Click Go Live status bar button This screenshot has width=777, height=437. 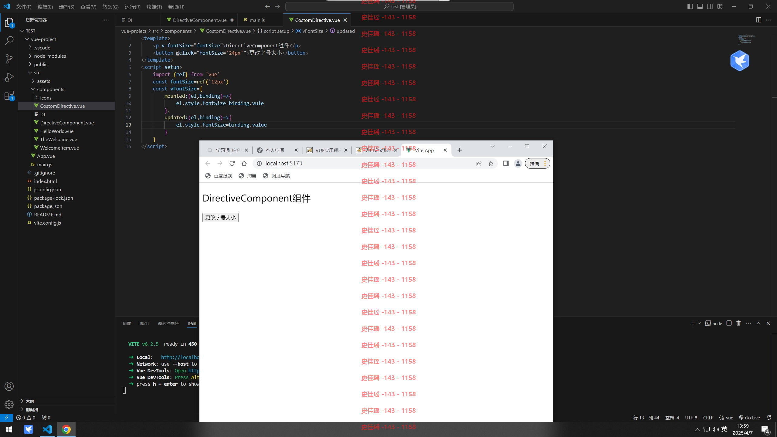click(x=749, y=418)
